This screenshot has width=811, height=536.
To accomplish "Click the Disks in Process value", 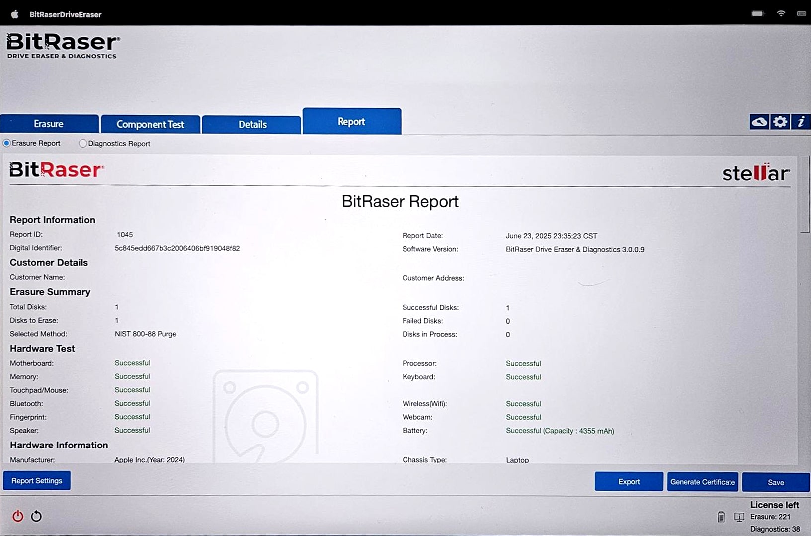I will pos(508,335).
